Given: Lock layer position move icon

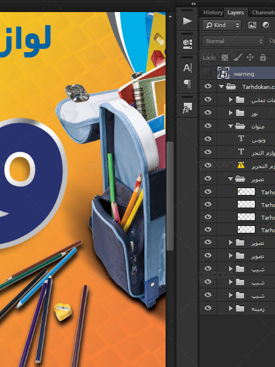Looking at the screenshot, I should [250, 57].
